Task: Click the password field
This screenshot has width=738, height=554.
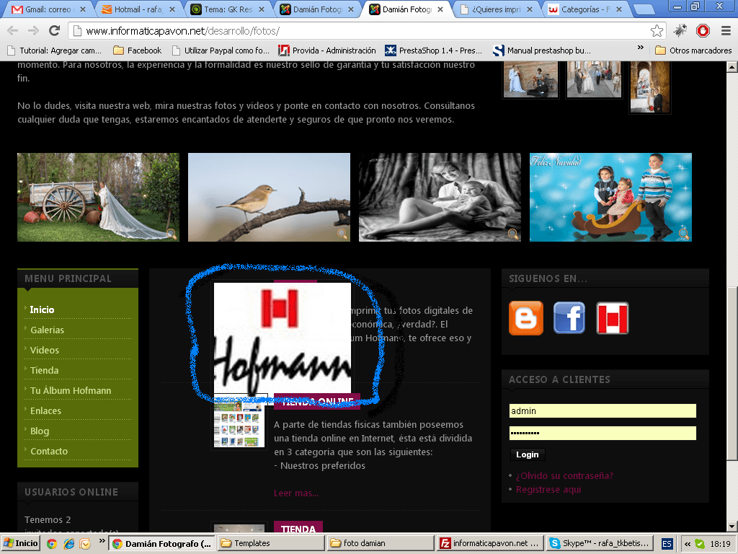Action: (x=603, y=433)
